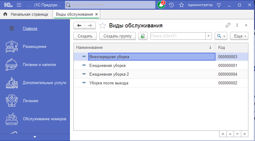Open Размещение section icon
This screenshot has width=255, height=141.
click(x=12, y=47)
